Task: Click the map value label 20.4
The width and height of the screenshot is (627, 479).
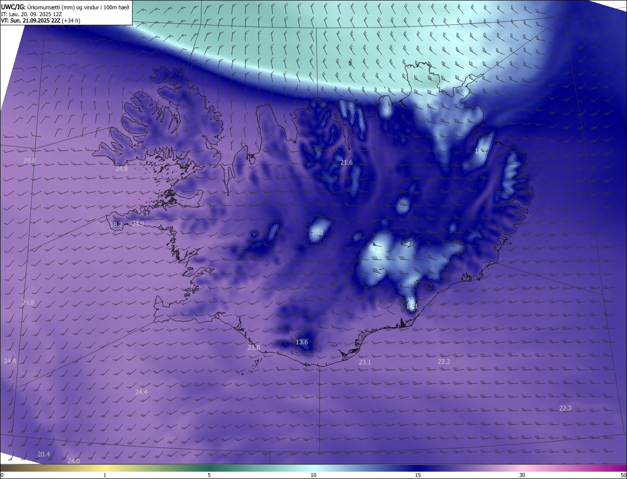Action: [x=44, y=454]
